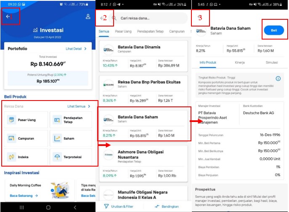
Task: Tap the Pendapatan Tetap category icon
Action: (57, 120)
